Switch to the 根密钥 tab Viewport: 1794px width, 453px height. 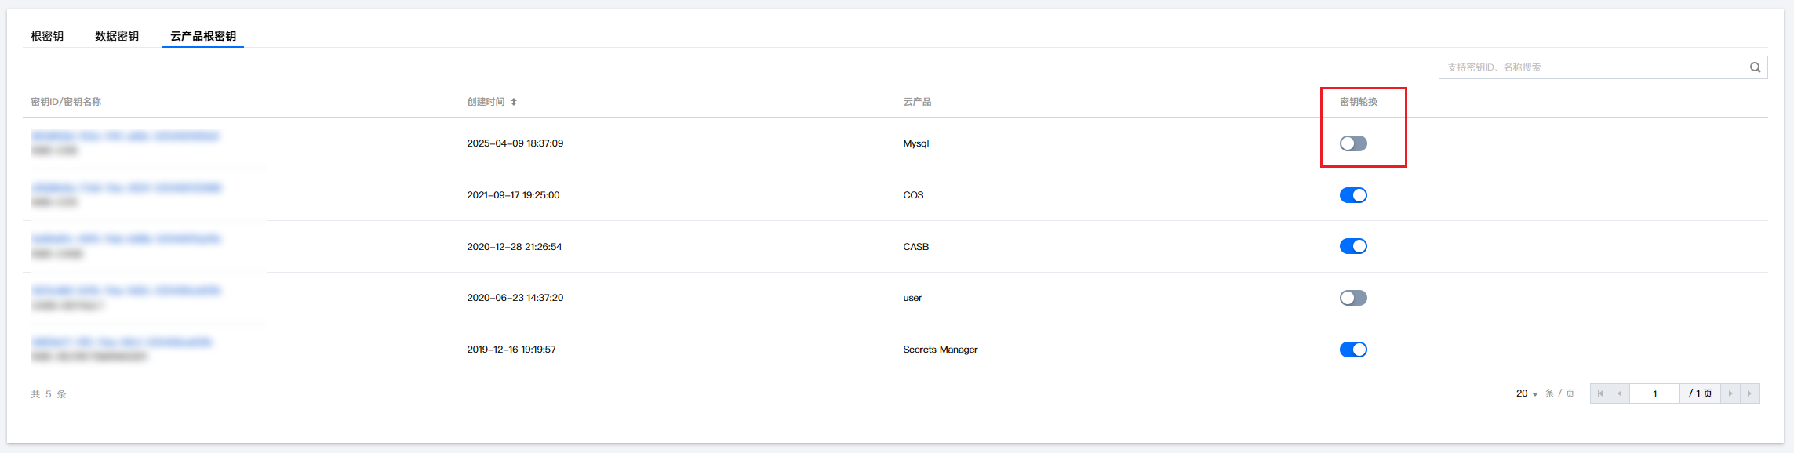click(x=47, y=36)
